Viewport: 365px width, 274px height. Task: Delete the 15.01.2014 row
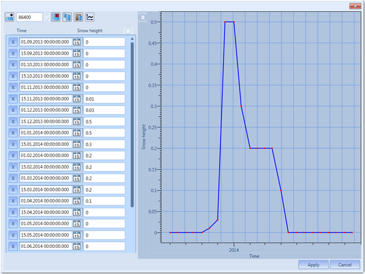click(x=13, y=144)
